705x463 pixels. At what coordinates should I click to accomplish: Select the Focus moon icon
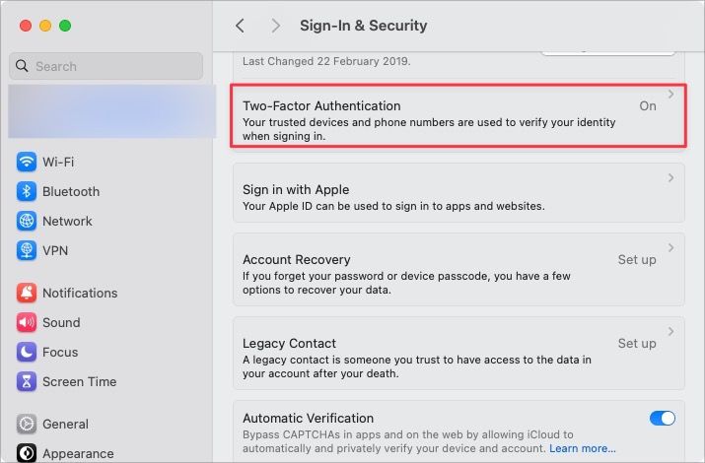(x=27, y=353)
